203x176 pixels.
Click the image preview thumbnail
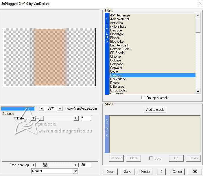[x=50, y=57]
